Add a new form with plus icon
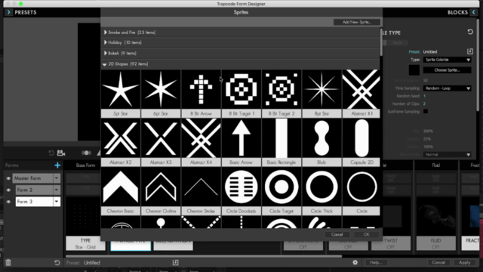483x272 pixels. point(57,165)
